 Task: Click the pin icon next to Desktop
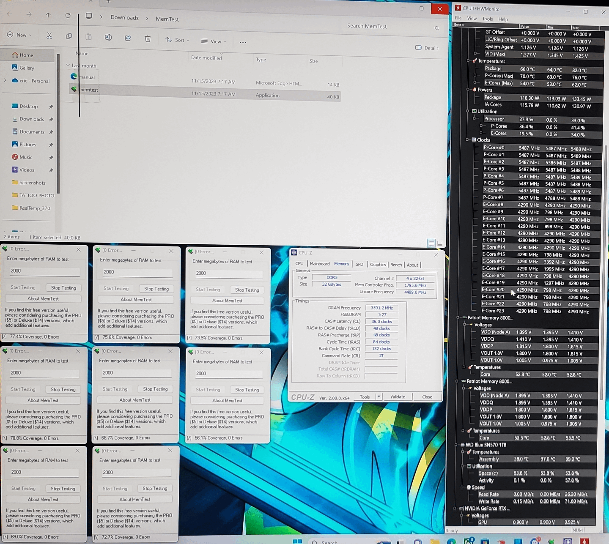point(51,107)
